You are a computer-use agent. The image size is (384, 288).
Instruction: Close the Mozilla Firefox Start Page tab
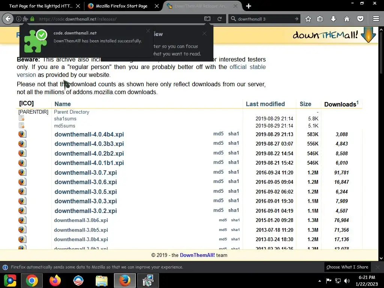pos(157,6)
